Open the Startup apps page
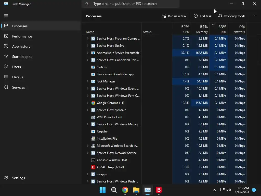The height and width of the screenshot is (196, 261). pos(41,57)
